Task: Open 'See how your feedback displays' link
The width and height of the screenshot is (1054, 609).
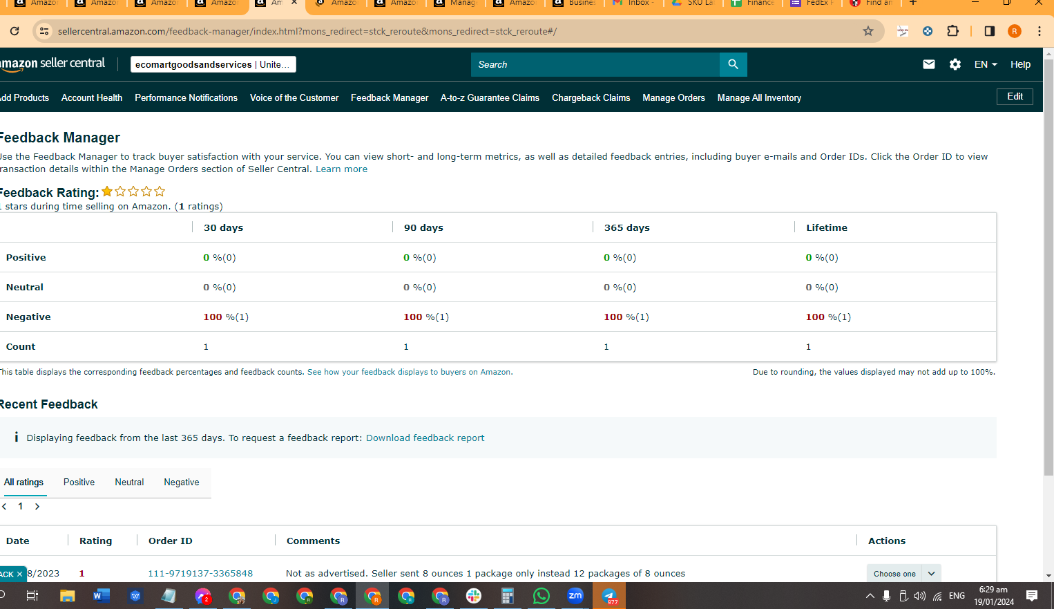Action: point(410,372)
